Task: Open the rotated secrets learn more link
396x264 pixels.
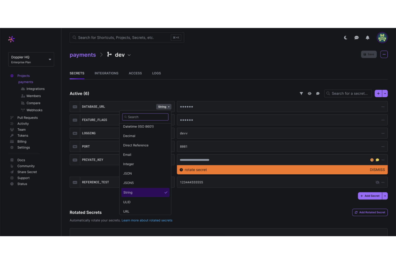Action: point(147,220)
